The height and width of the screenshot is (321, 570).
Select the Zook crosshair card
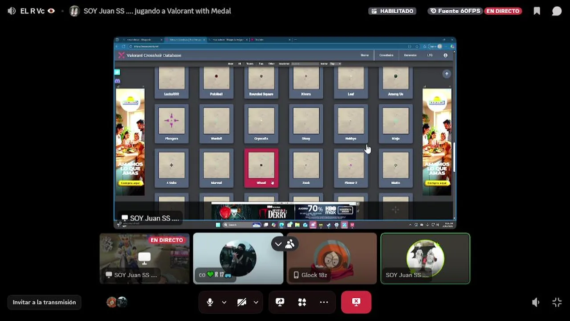306,168
